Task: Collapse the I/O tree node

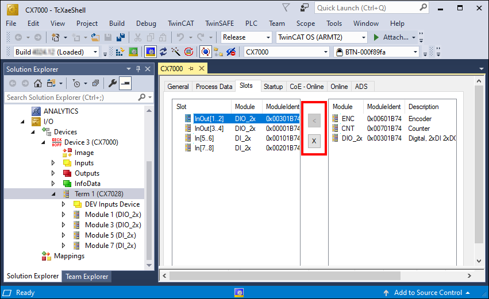Action: (x=22, y=122)
